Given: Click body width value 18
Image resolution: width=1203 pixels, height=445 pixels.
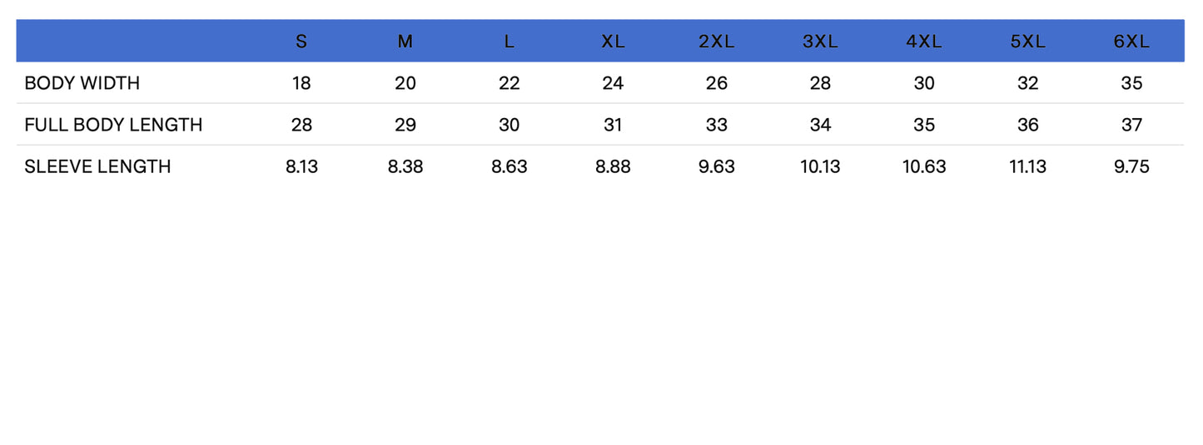Looking at the screenshot, I should tap(301, 83).
